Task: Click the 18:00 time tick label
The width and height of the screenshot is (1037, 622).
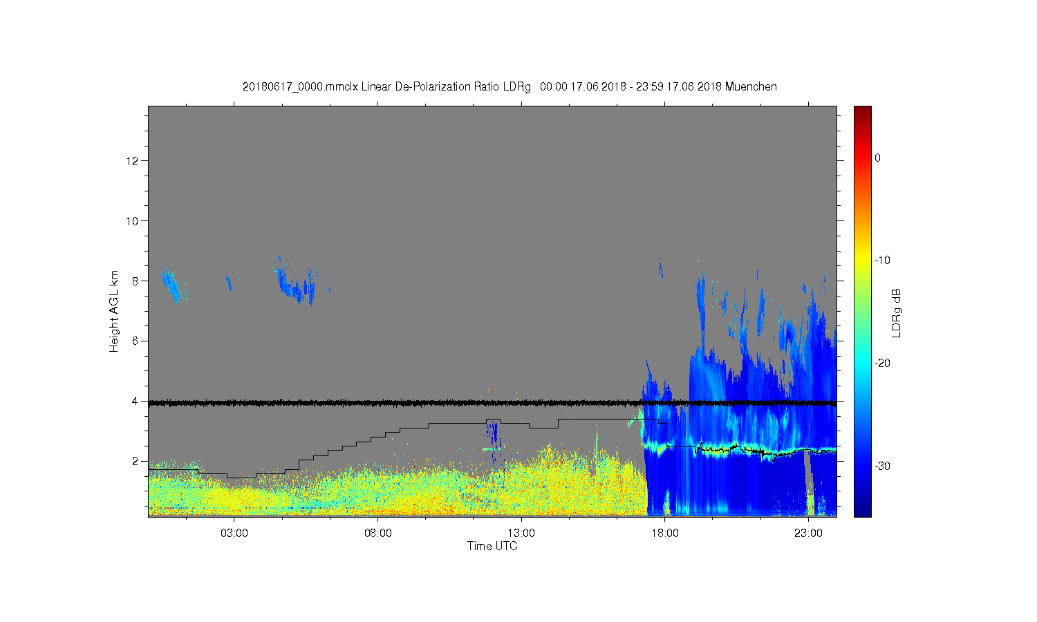Action: (x=665, y=533)
